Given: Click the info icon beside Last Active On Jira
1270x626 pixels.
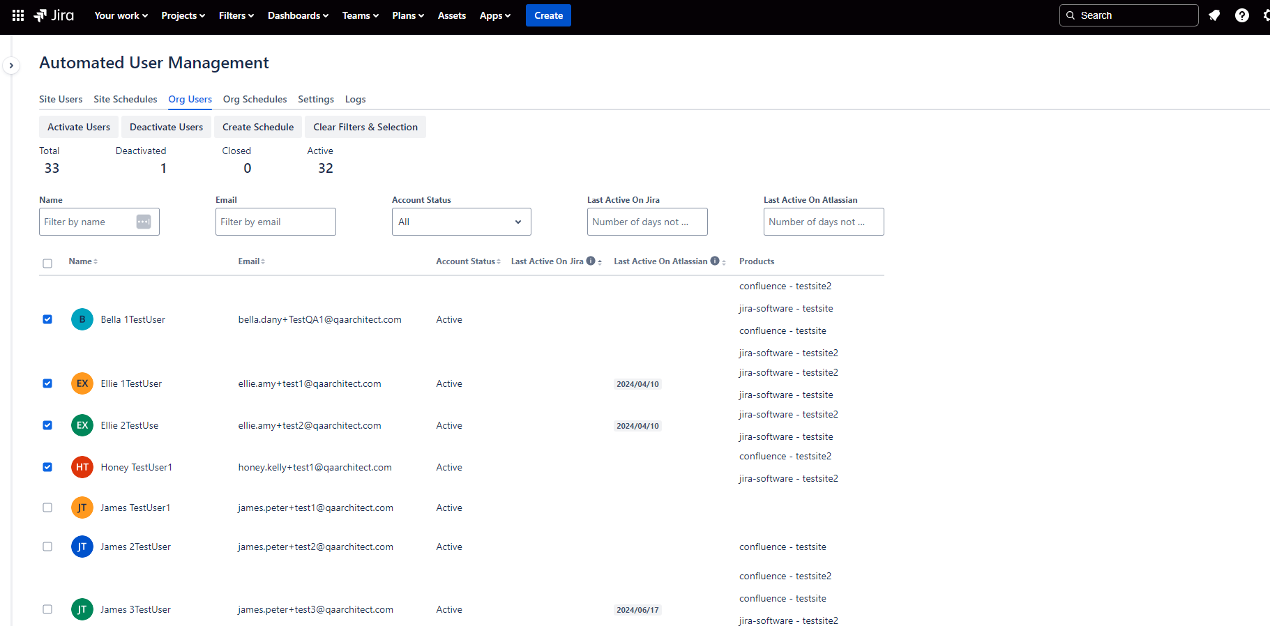Looking at the screenshot, I should [591, 261].
